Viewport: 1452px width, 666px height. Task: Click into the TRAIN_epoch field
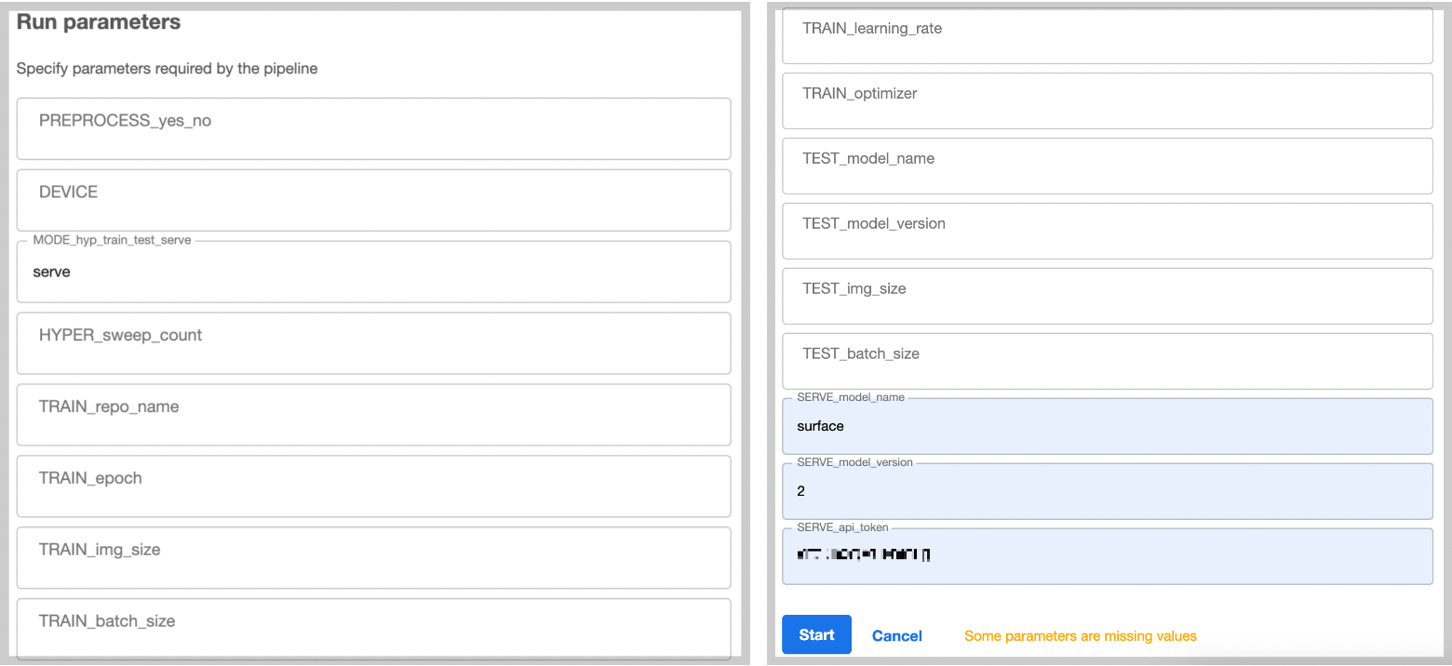click(373, 486)
